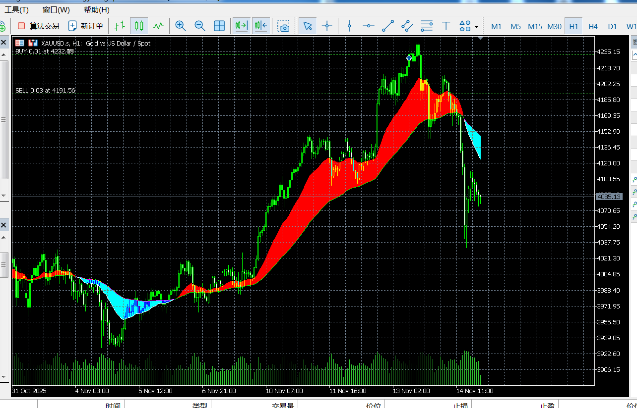Click the 14 Nov 11:00 time label
Screen dimensions: 637x408
pyautogui.click(x=475, y=391)
